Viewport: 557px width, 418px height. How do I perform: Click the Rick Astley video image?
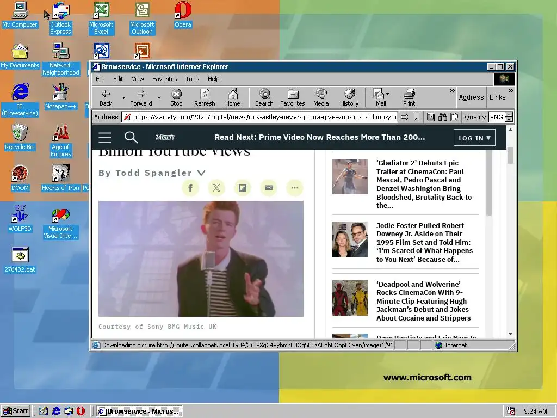[x=201, y=259]
